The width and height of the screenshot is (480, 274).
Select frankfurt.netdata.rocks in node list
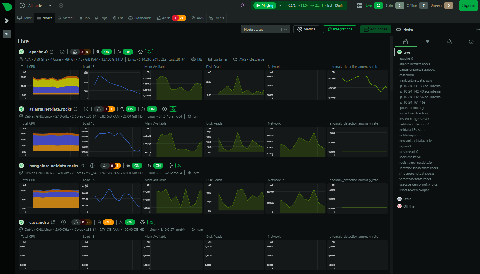[x=416, y=80]
